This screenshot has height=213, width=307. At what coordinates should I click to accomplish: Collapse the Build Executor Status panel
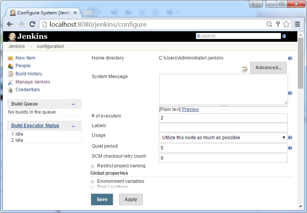click(x=73, y=126)
